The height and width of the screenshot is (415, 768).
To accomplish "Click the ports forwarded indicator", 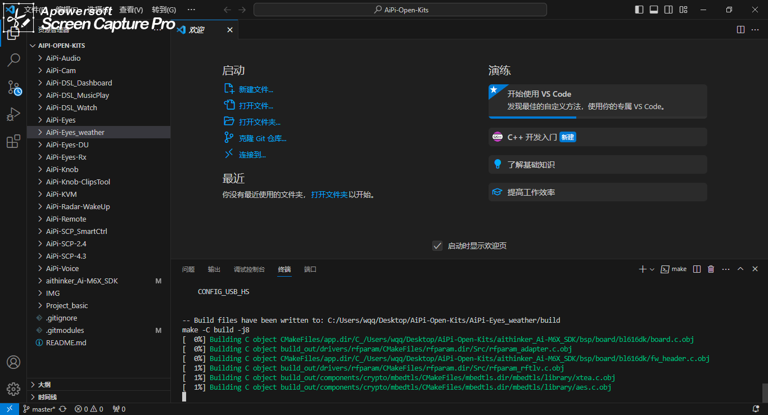I will pyautogui.click(x=119, y=409).
